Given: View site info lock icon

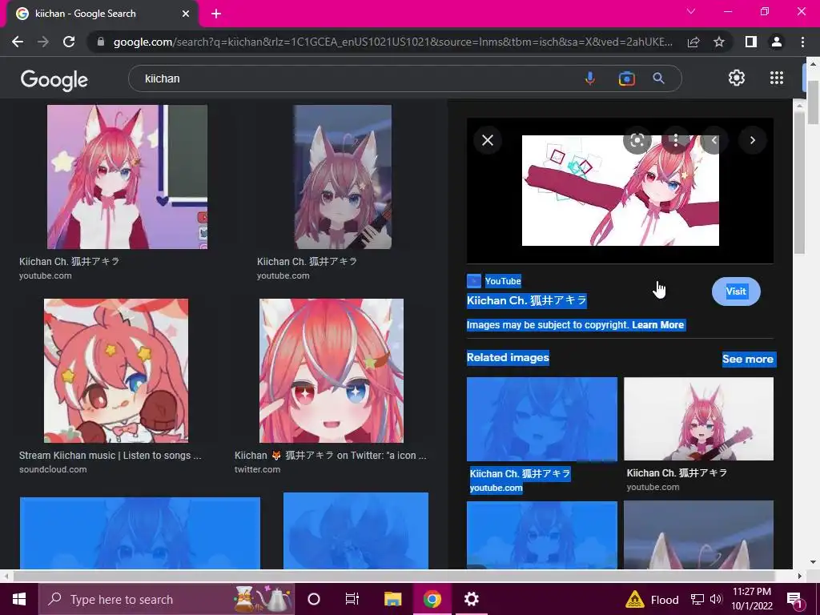Looking at the screenshot, I should coord(101,42).
